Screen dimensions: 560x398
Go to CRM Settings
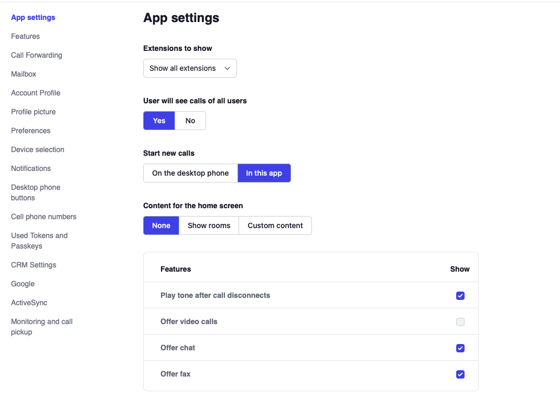point(33,265)
